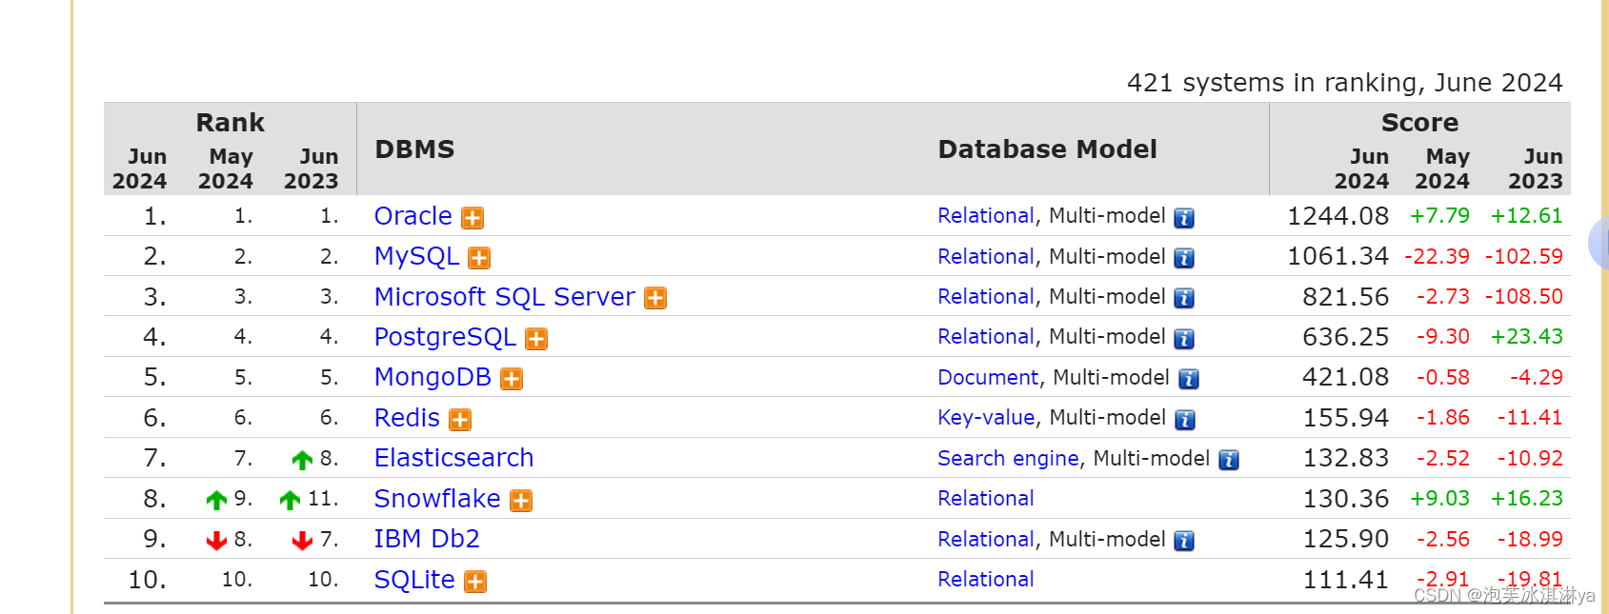1609x614 pixels.
Task: Open the MongoDB DBMS link
Action: [x=432, y=377]
